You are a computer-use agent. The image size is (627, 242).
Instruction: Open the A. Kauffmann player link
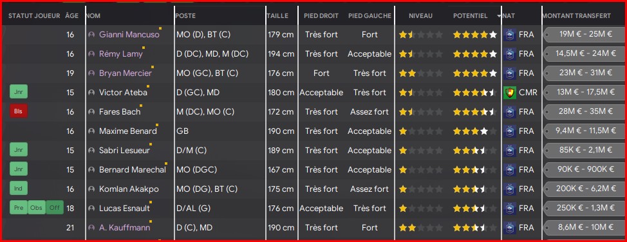(x=125, y=228)
